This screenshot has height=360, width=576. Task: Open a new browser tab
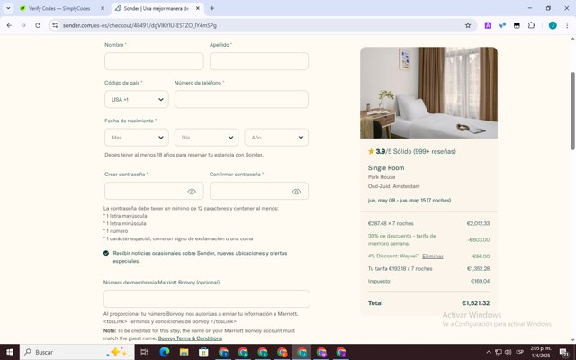point(212,8)
